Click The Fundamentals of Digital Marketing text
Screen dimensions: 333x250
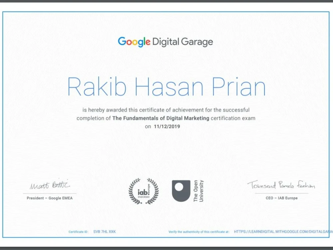(161, 118)
